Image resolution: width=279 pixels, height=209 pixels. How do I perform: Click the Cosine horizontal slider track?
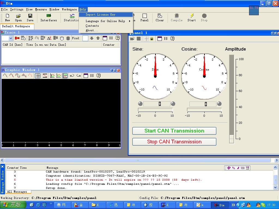click(x=204, y=109)
